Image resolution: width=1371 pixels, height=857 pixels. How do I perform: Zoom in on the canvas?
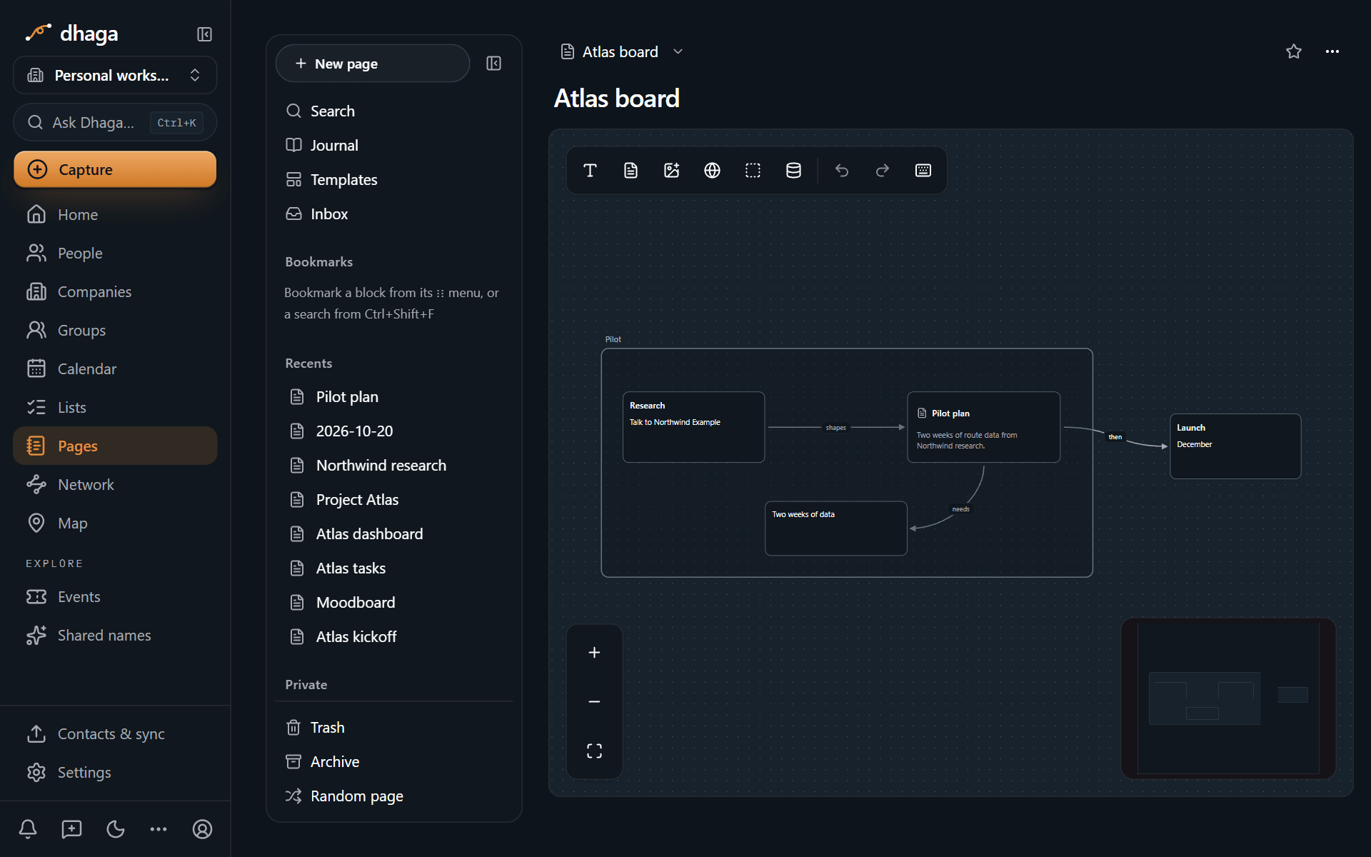click(x=594, y=652)
